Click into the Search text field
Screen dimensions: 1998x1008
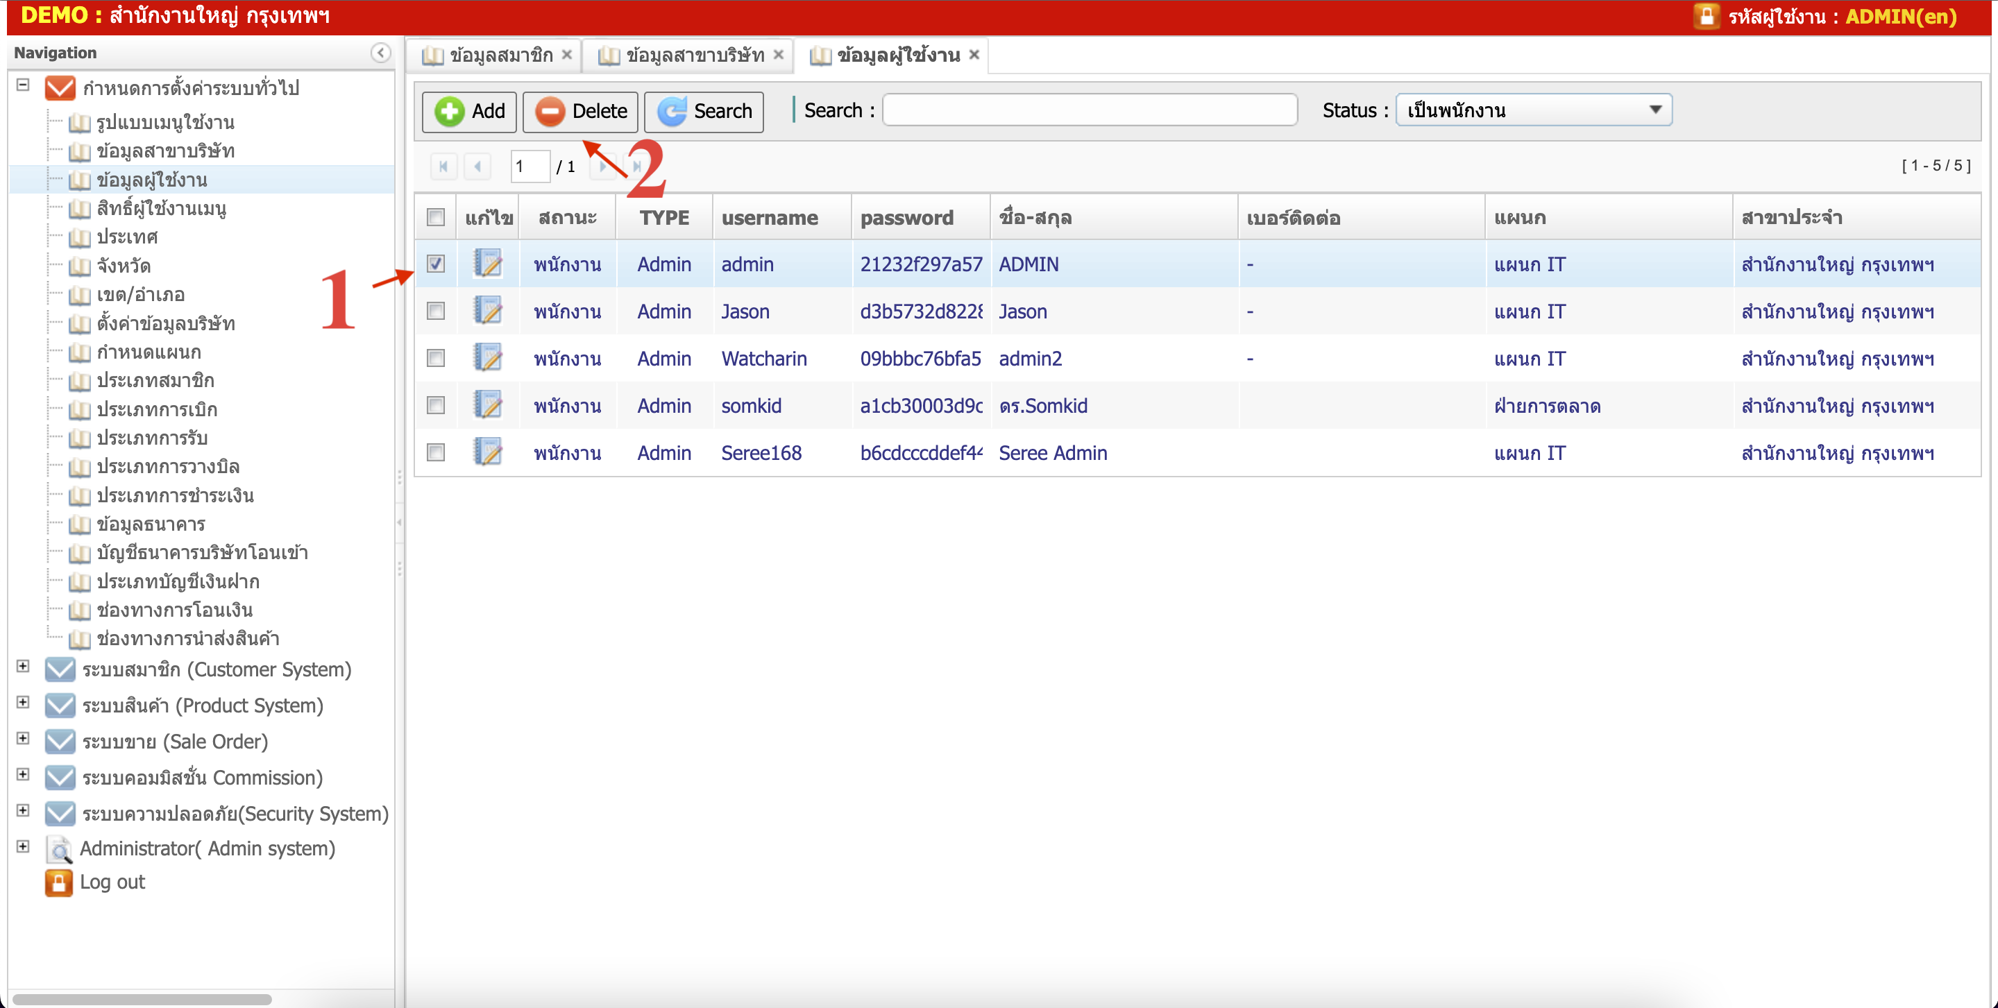tap(1089, 110)
